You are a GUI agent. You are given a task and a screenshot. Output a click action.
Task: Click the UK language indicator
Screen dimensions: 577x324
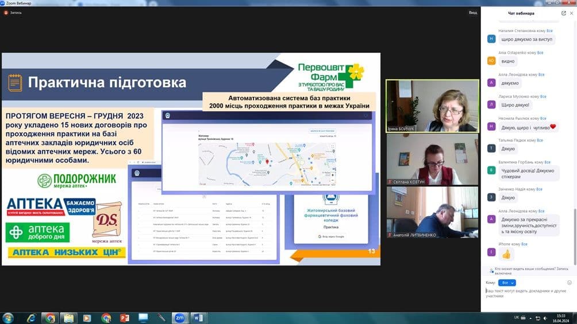click(x=516, y=318)
